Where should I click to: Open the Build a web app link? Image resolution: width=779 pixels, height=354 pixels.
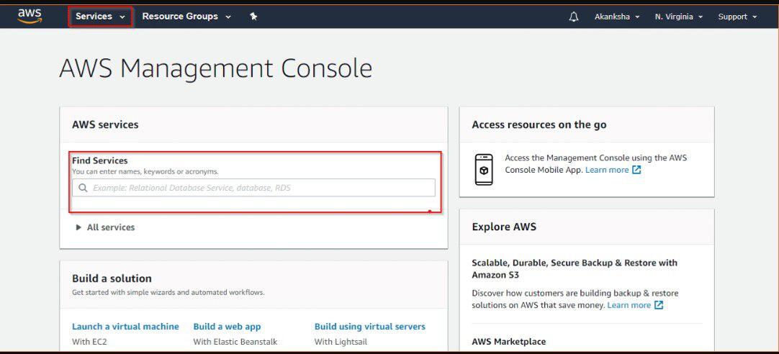pos(227,327)
